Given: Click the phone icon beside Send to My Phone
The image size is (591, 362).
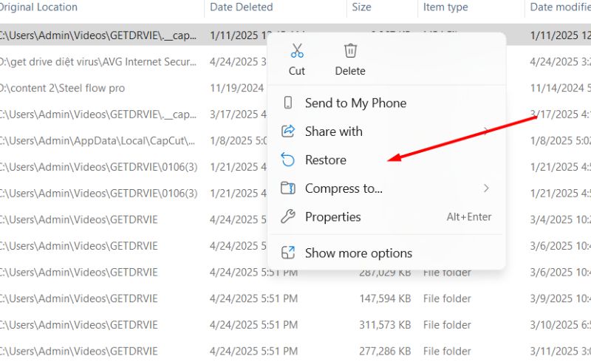Looking at the screenshot, I should point(288,103).
